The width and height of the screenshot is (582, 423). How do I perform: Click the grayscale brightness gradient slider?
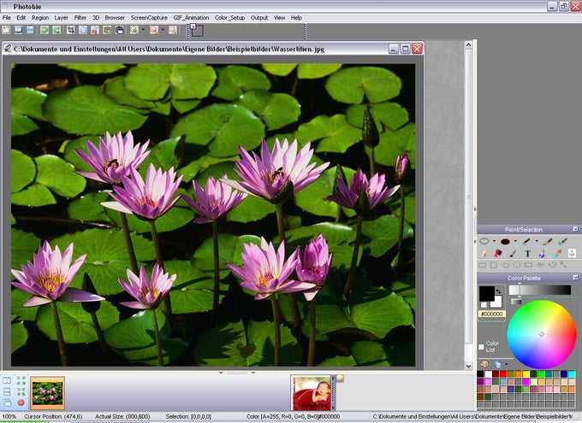tap(540, 290)
